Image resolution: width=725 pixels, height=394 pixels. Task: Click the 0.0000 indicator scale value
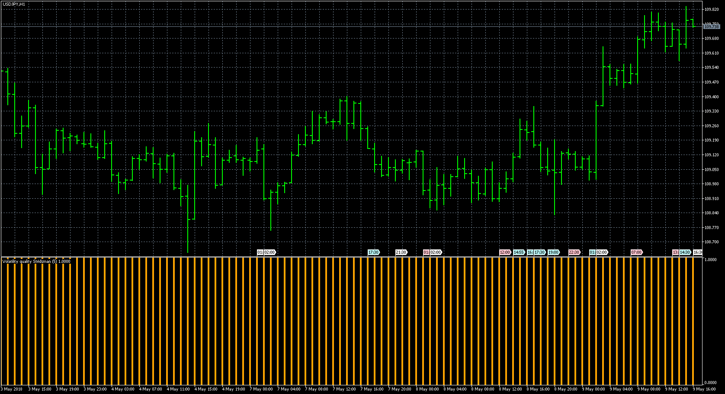tap(710, 383)
